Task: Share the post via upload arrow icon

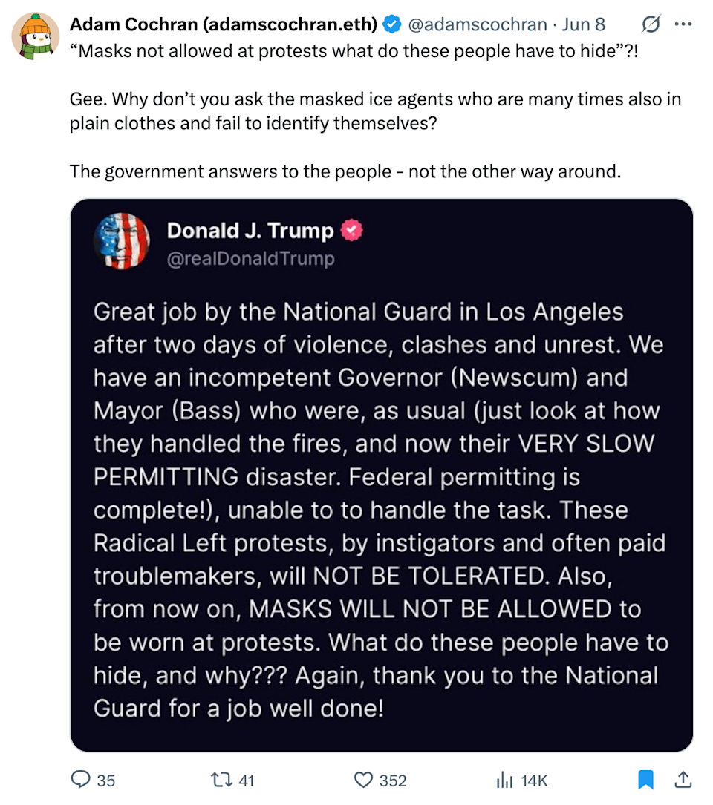Action: [x=683, y=779]
